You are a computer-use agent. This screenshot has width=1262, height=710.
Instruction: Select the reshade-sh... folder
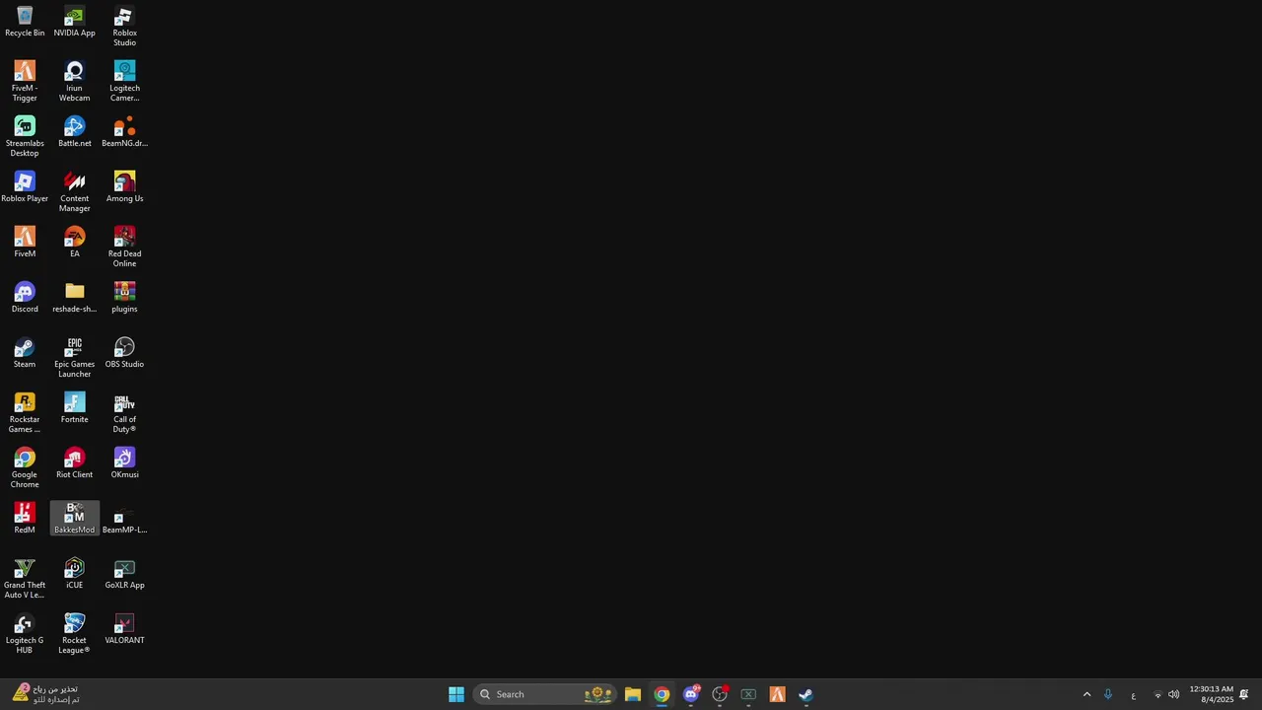coord(74,298)
